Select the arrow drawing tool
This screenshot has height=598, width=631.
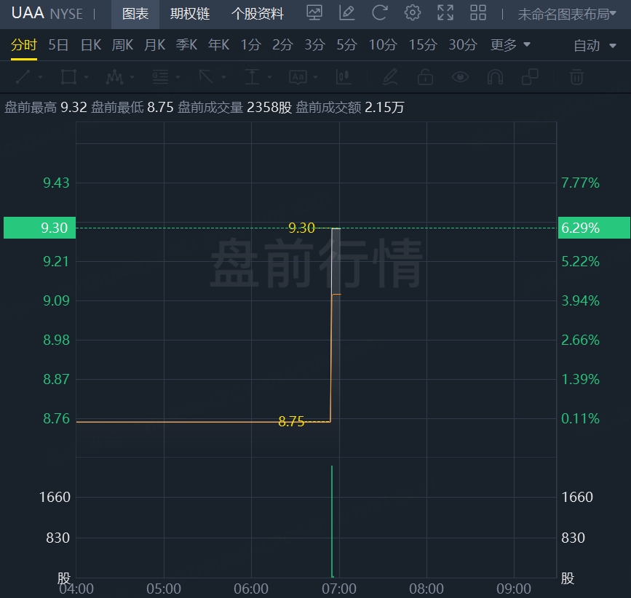tap(206, 77)
